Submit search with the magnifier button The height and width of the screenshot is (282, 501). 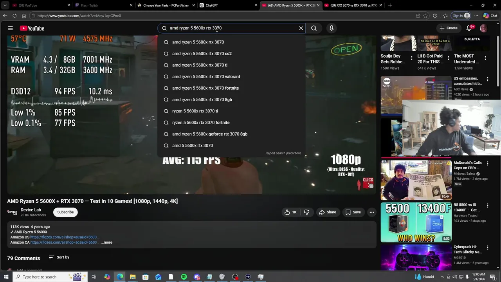coord(314,28)
